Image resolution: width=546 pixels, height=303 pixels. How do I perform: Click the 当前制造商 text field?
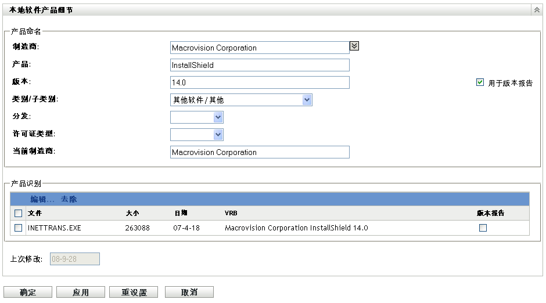pyautogui.click(x=260, y=152)
